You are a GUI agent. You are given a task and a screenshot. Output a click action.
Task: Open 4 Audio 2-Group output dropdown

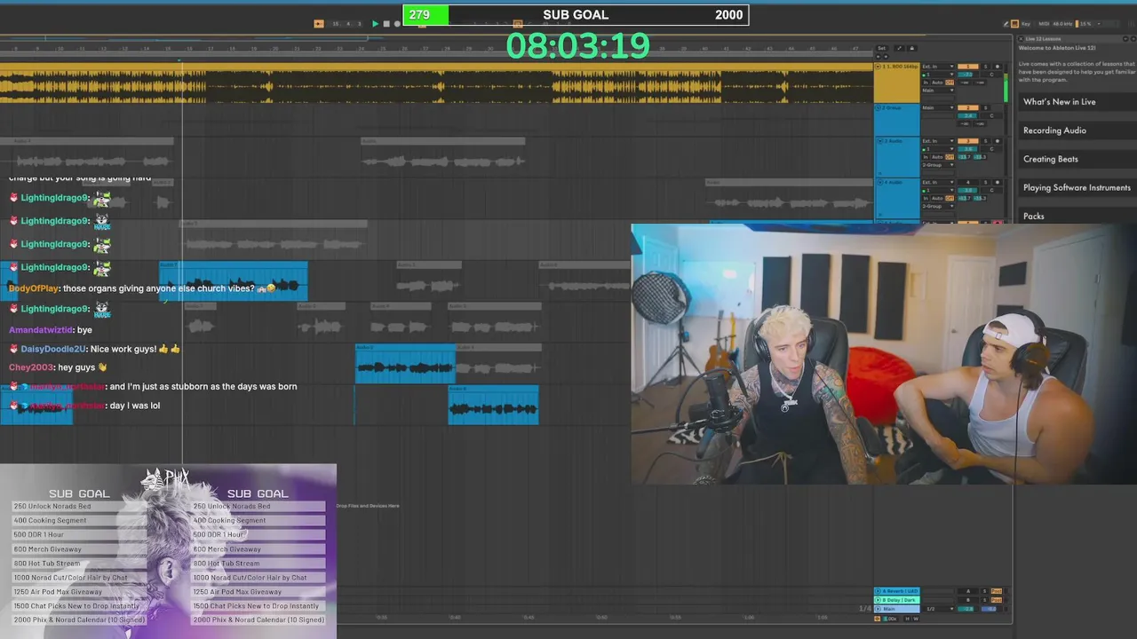[938, 206]
